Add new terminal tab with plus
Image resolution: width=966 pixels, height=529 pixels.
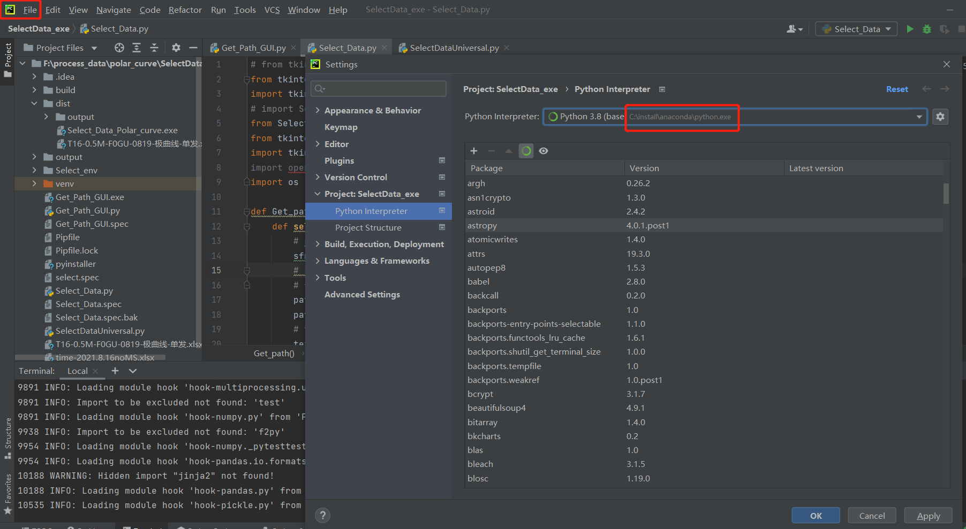115,371
